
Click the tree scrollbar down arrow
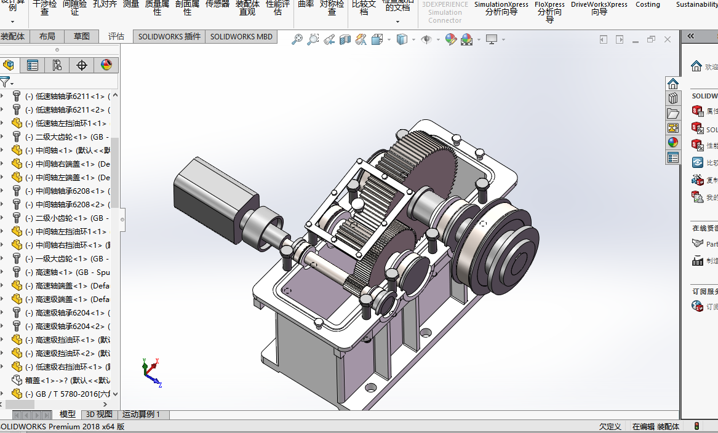pos(116,394)
